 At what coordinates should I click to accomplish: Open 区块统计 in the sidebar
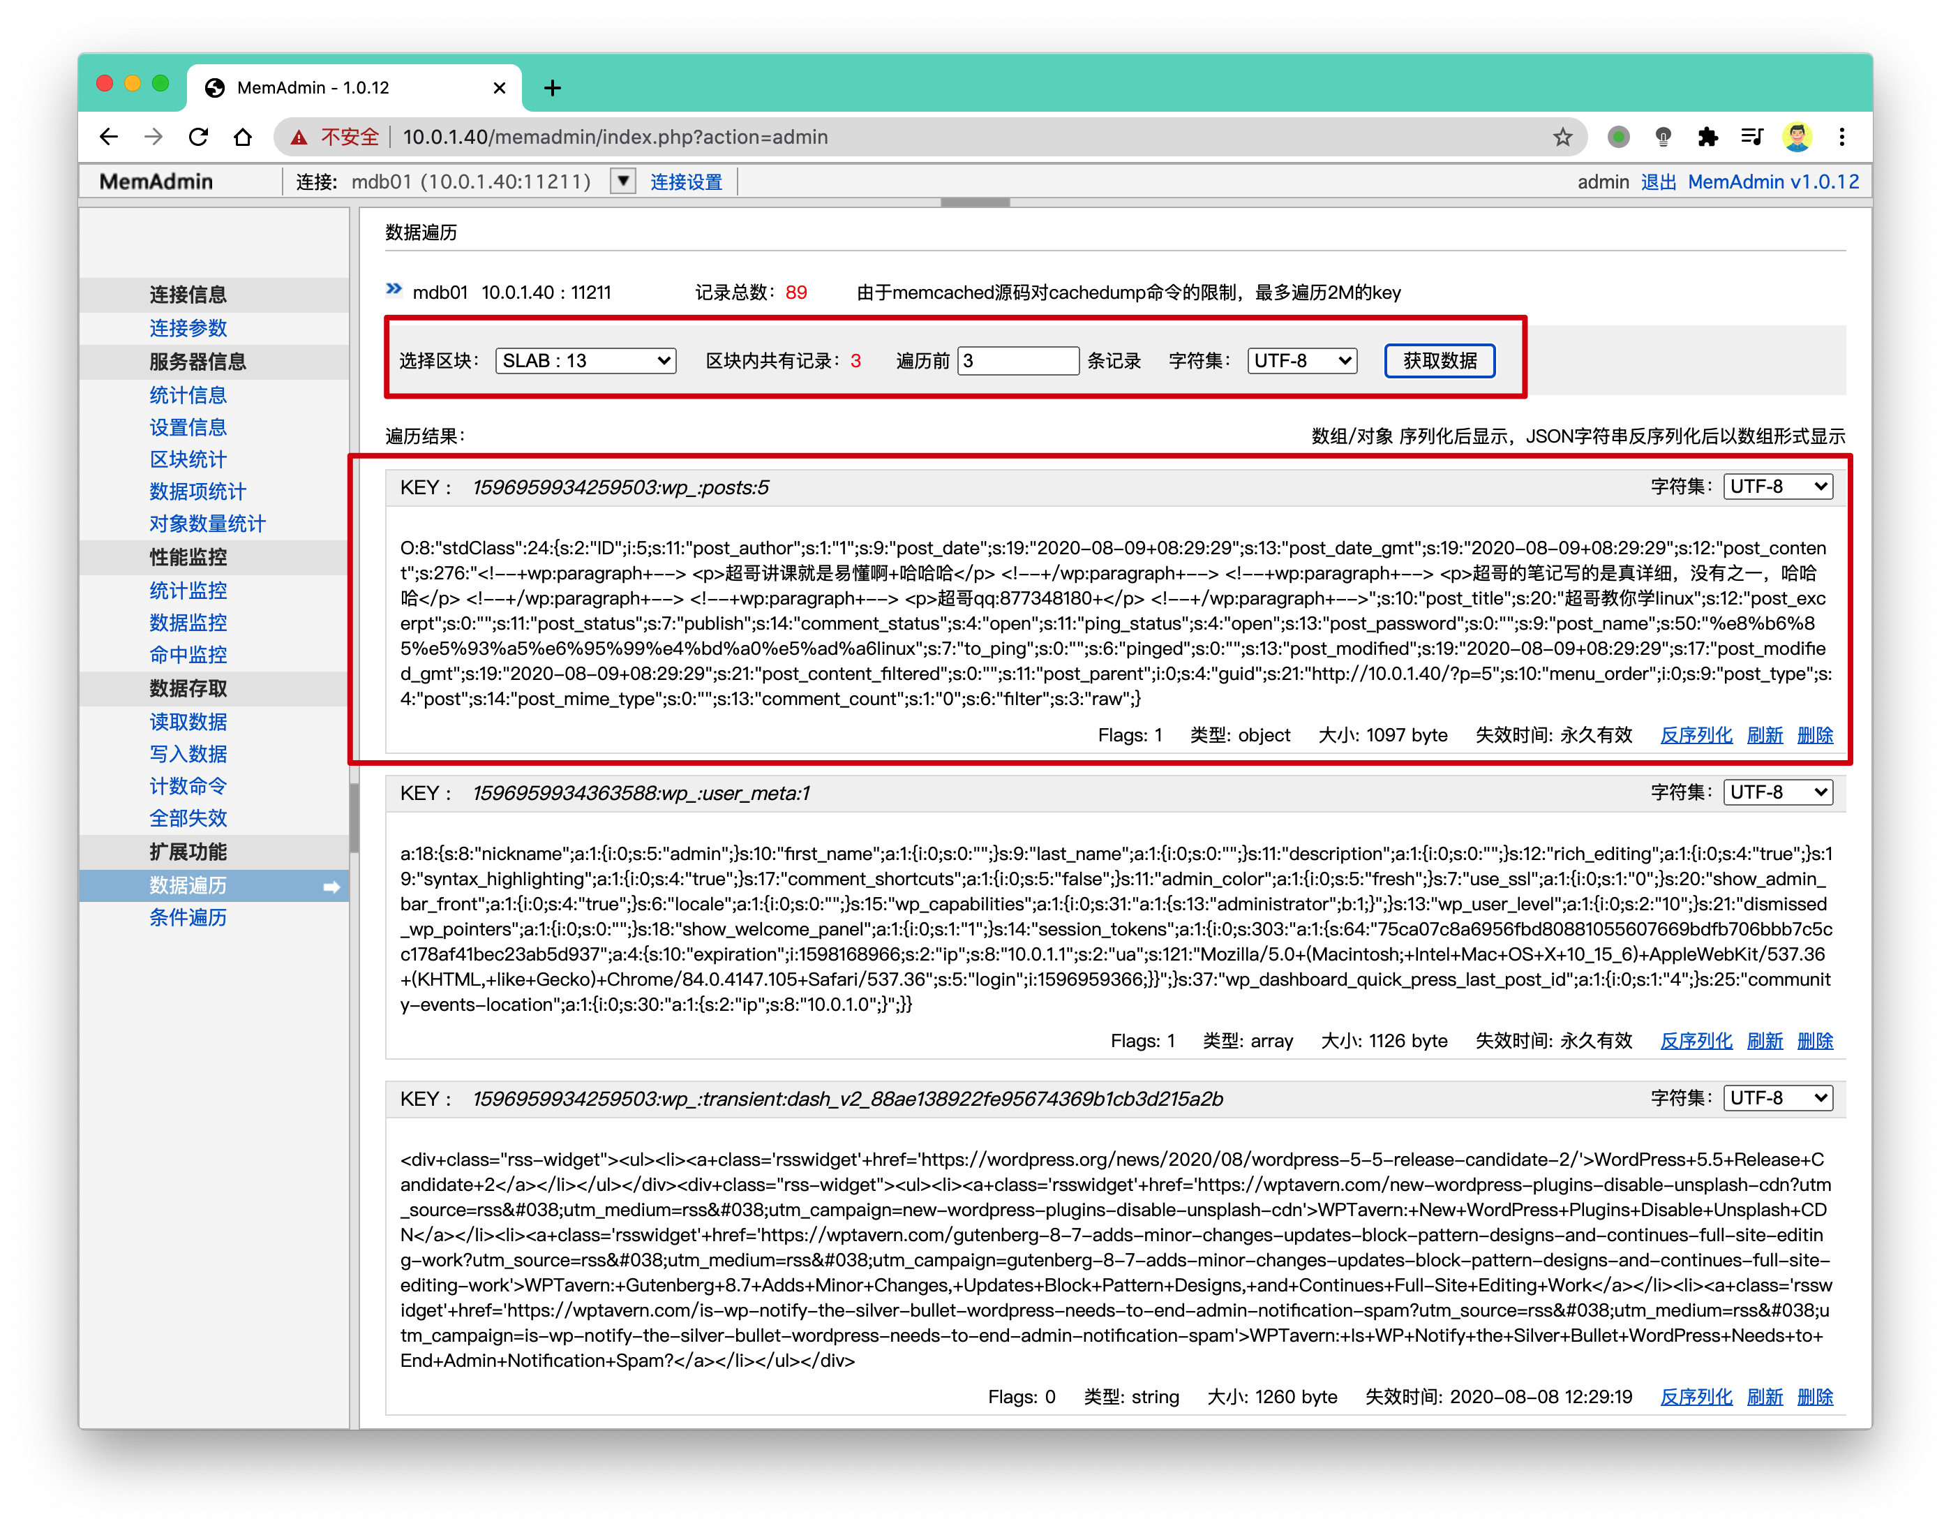point(188,459)
